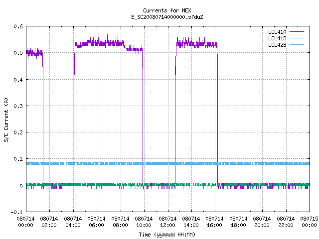
Task: Click the 0.1 y-axis tick label
Action: 18,159
